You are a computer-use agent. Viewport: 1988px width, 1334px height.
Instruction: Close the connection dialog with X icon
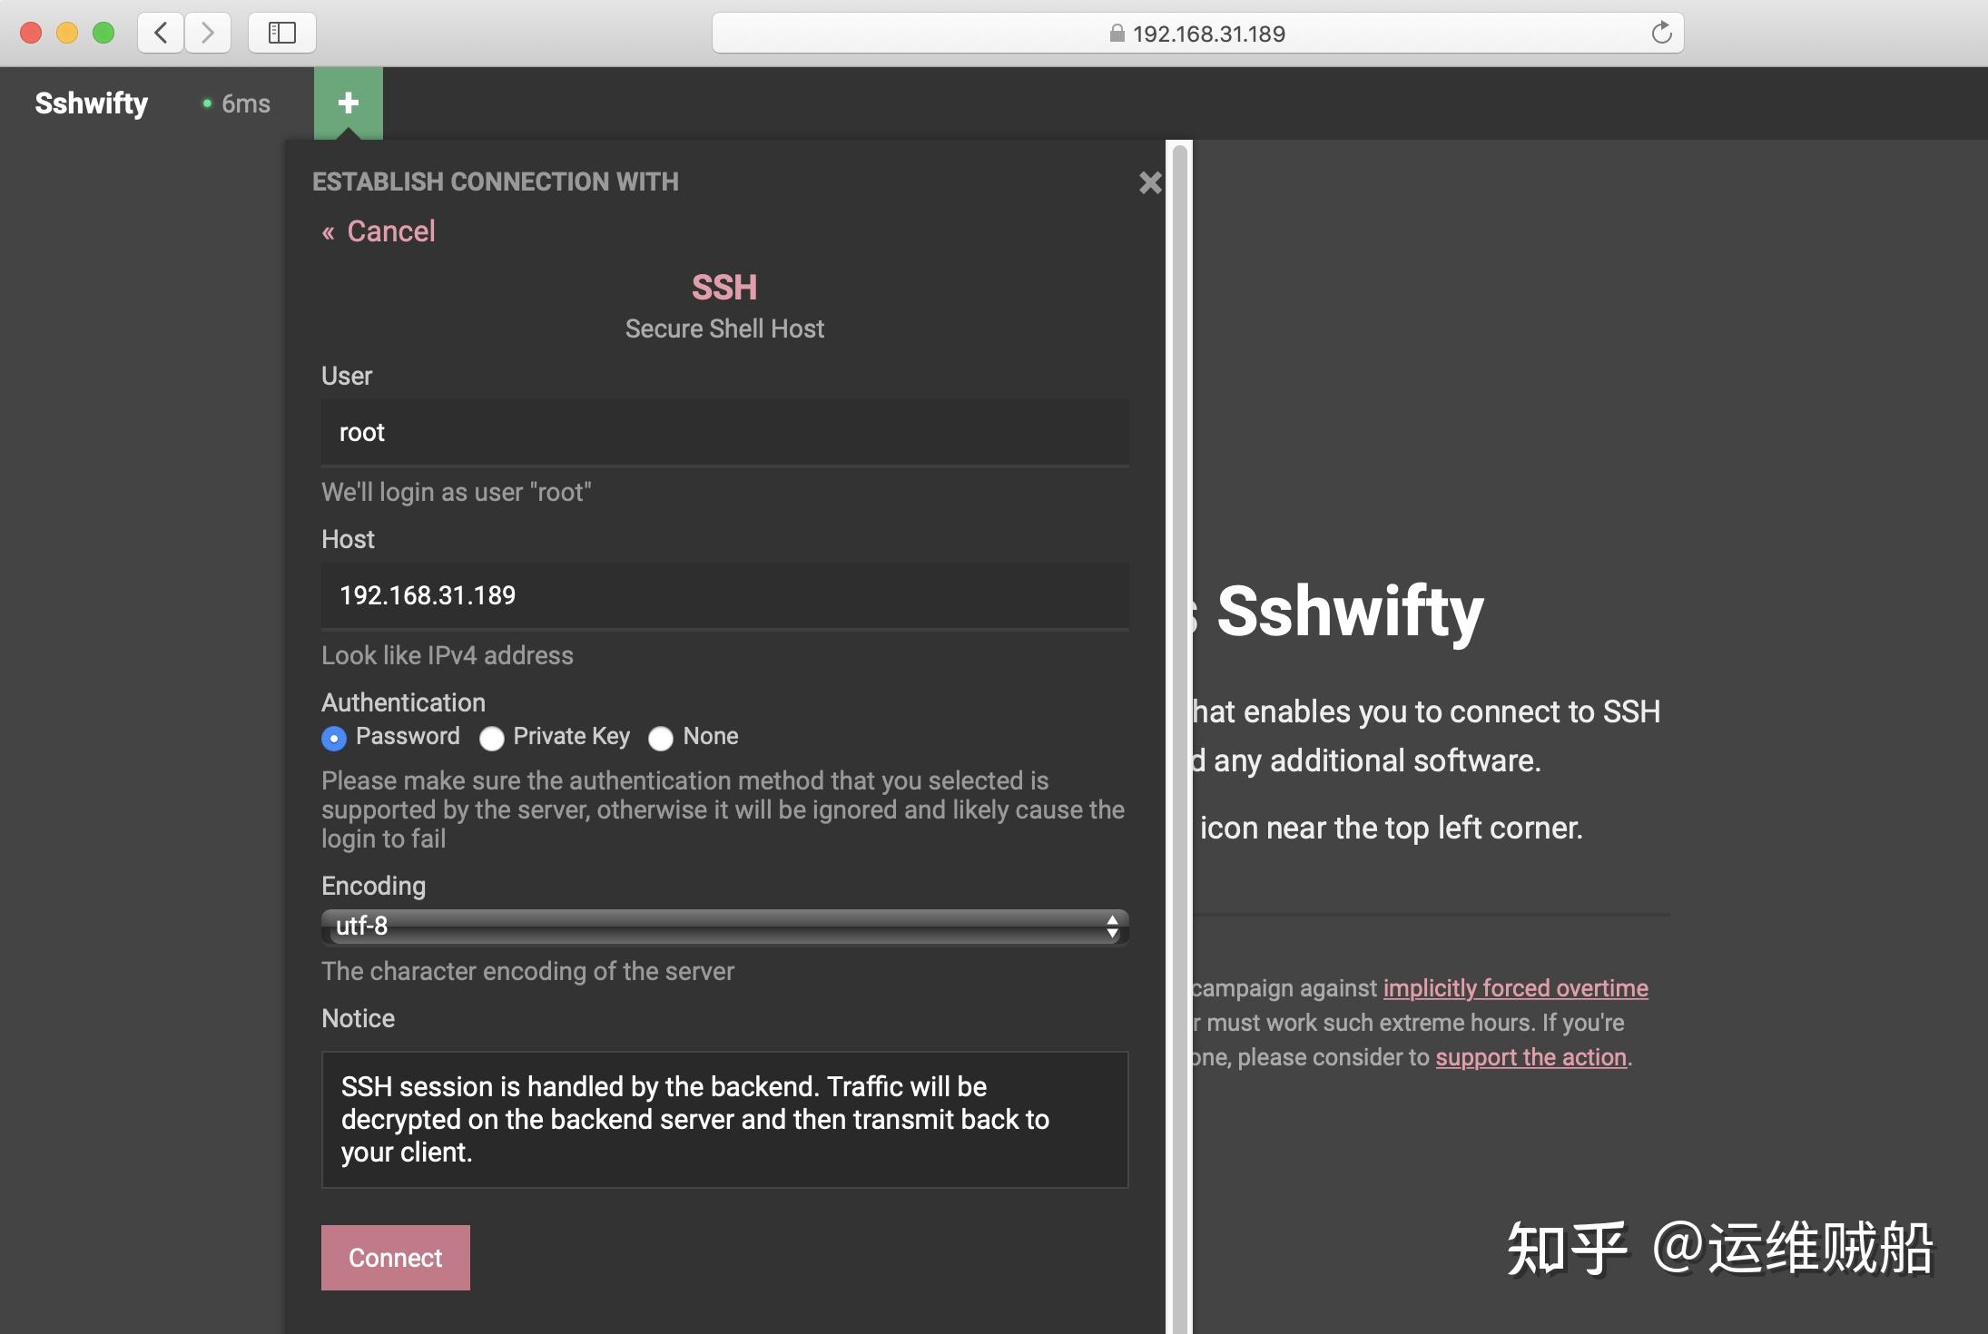point(1149,182)
